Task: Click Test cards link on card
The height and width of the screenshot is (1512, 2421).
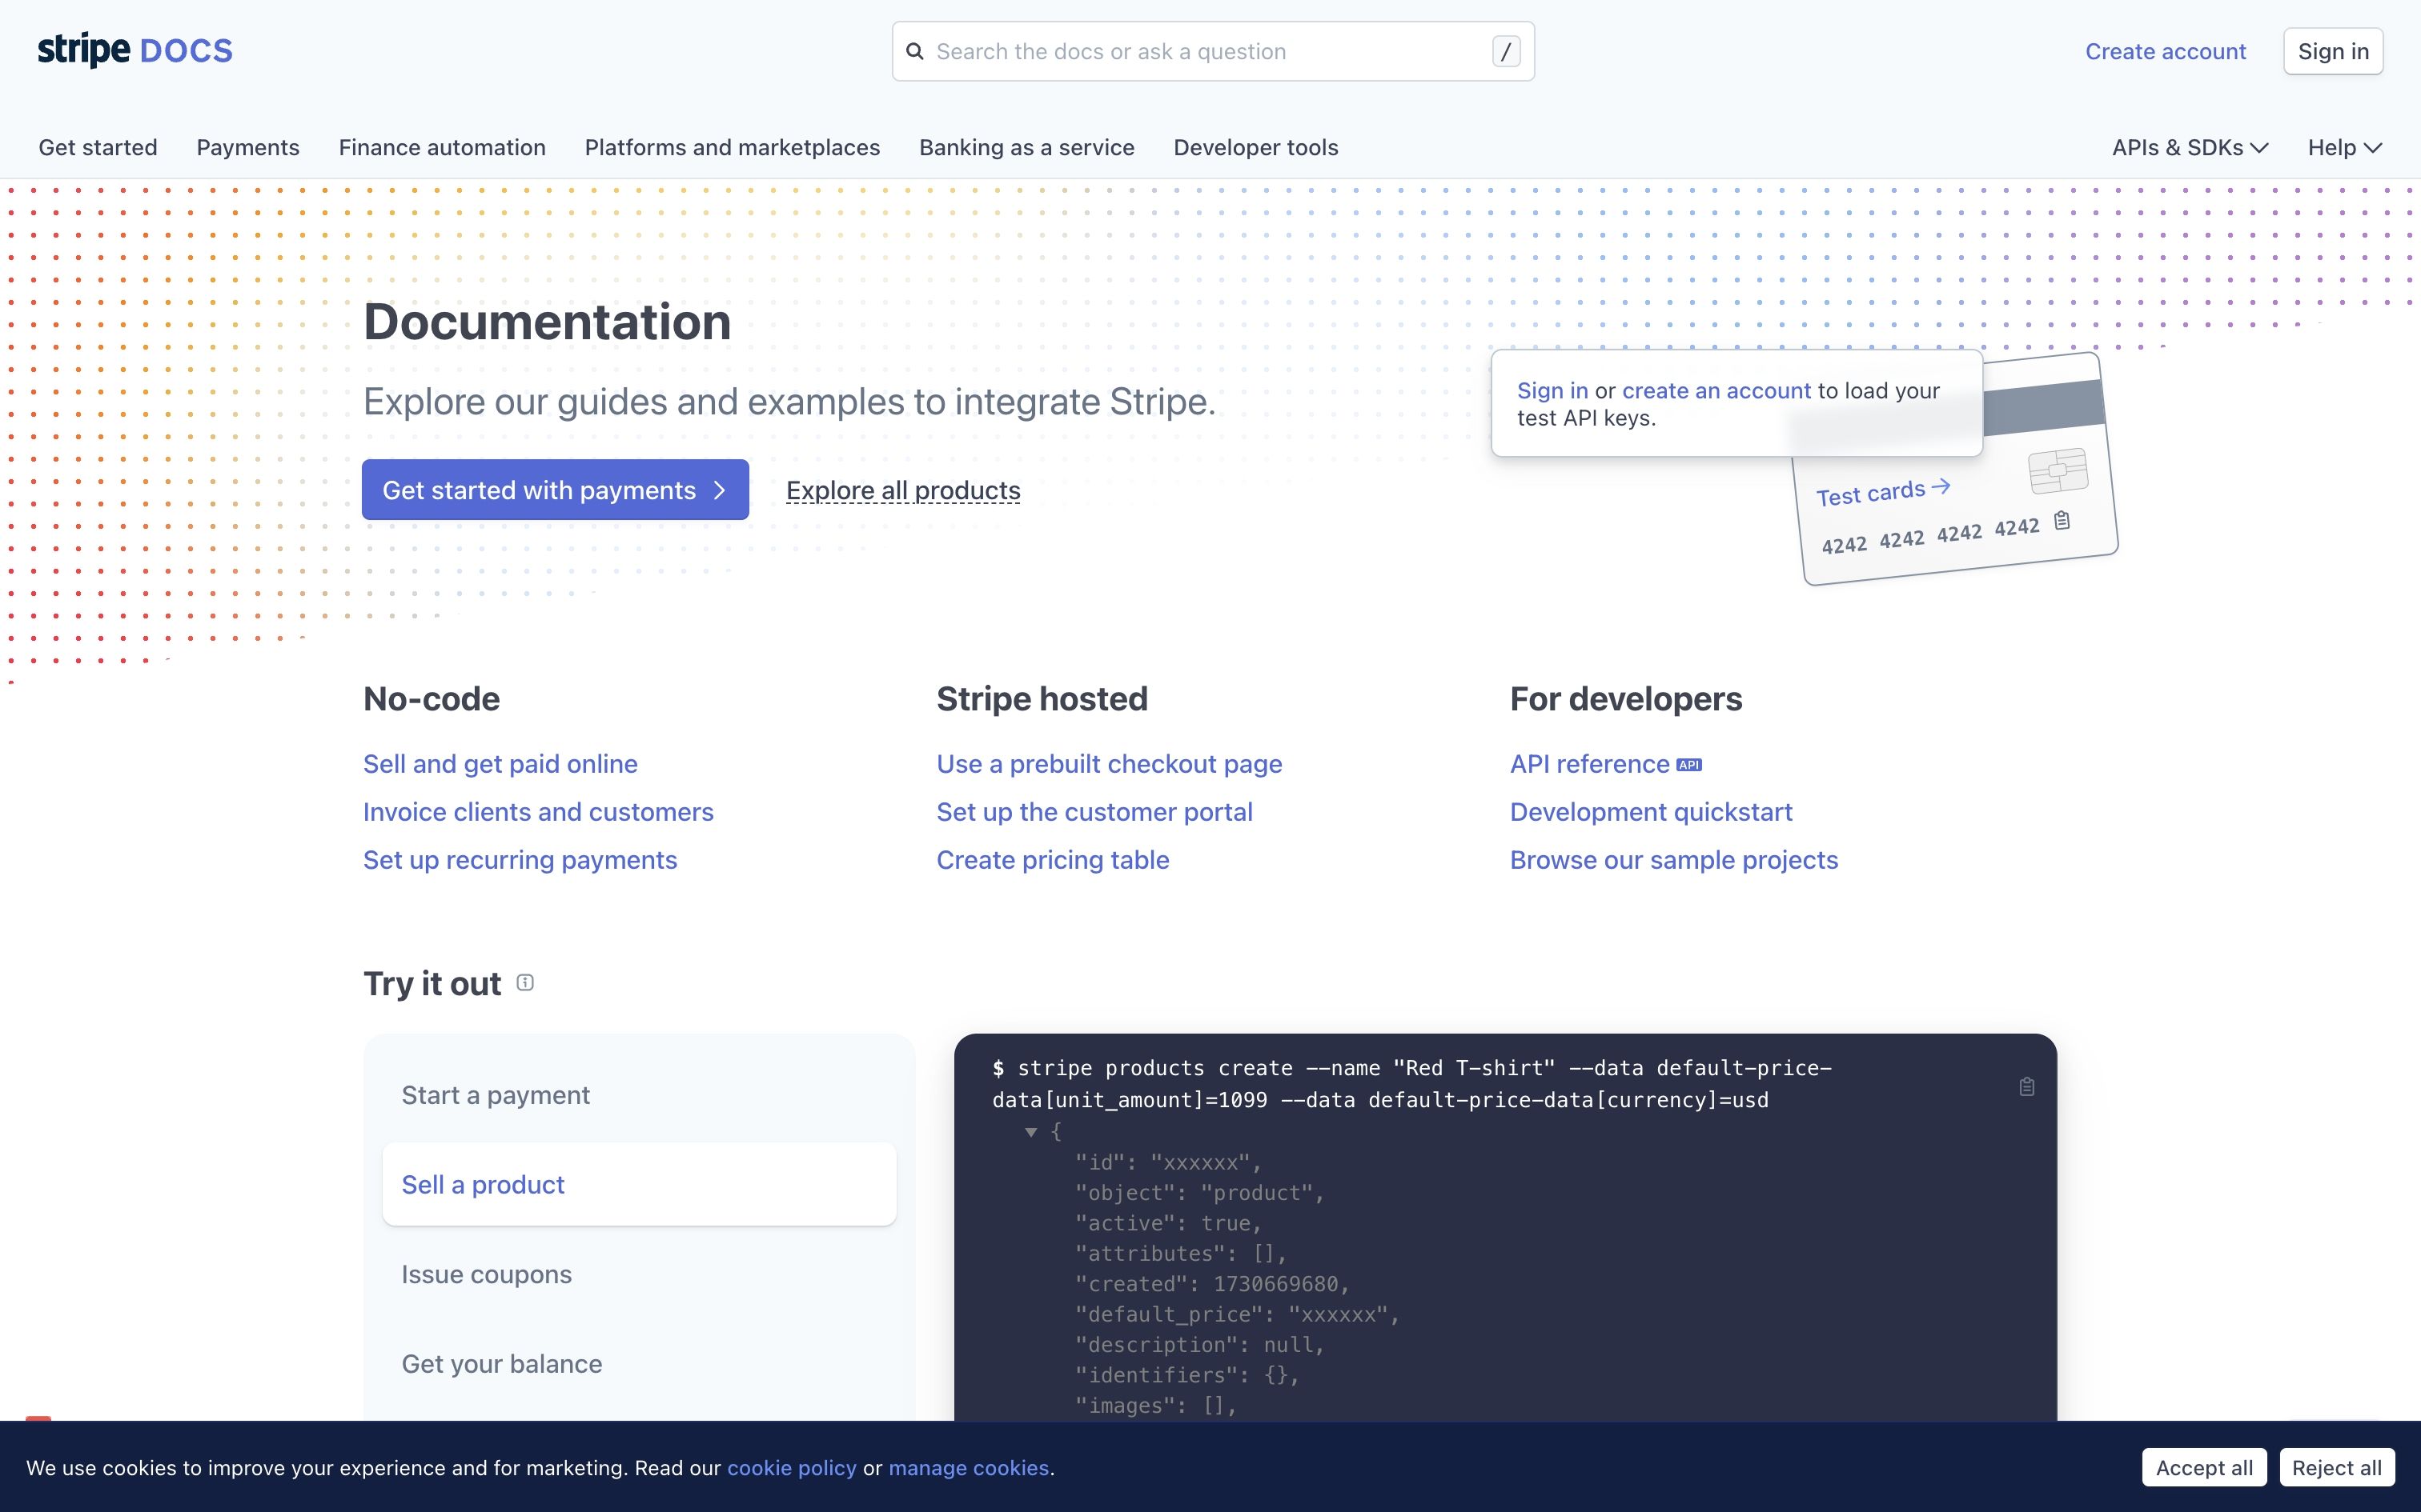Action: click(x=1883, y=492)
